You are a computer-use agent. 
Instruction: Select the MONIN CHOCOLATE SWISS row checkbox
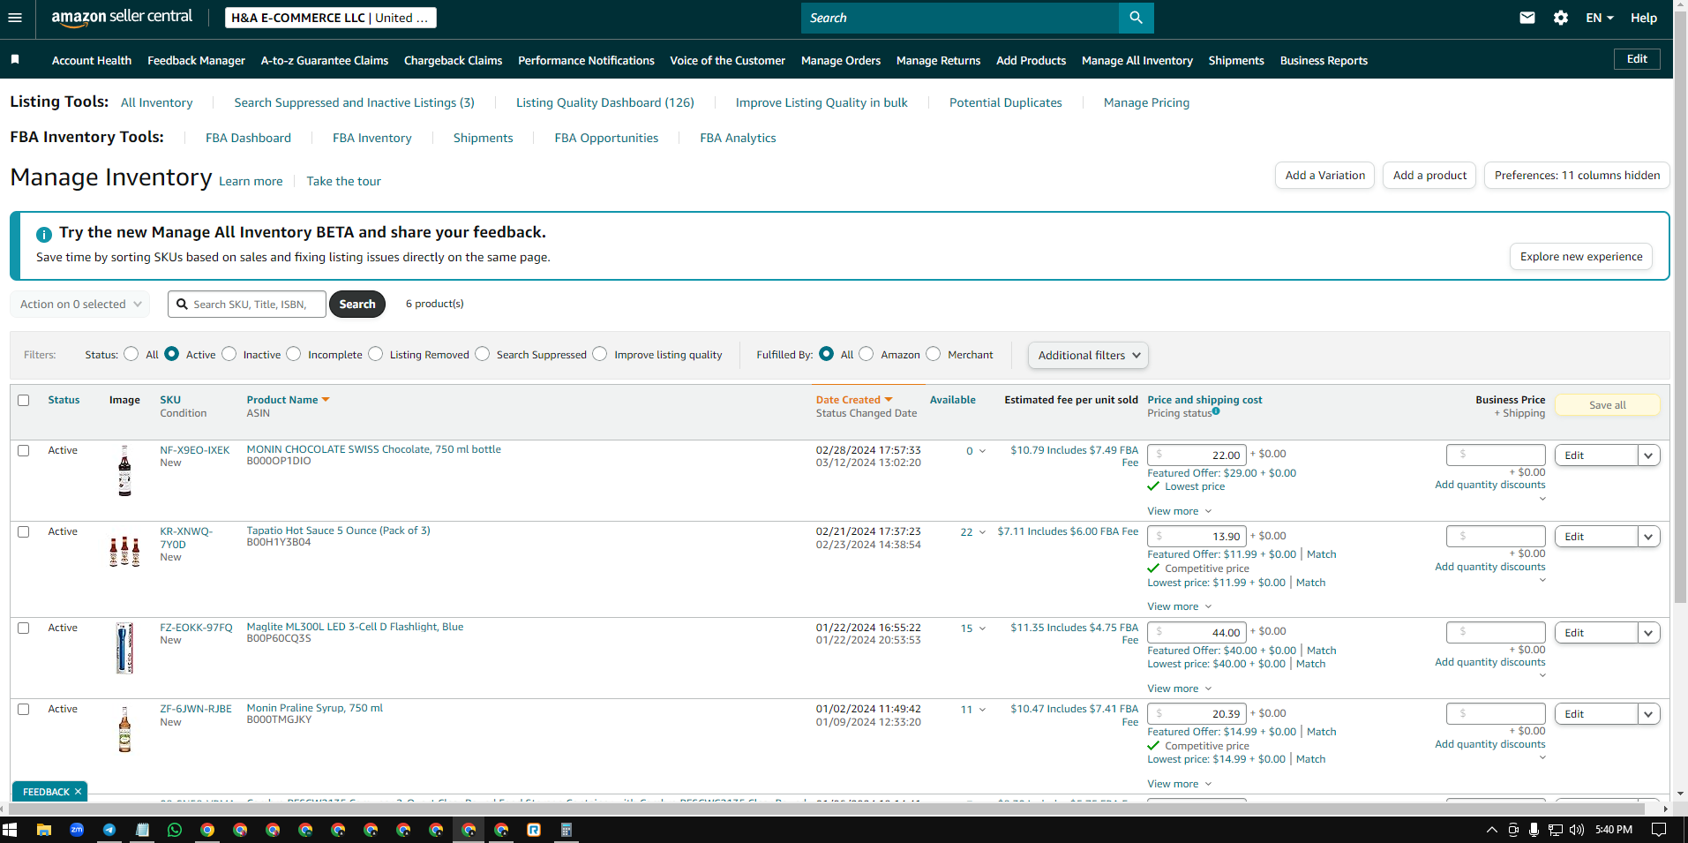coord(24,451)
